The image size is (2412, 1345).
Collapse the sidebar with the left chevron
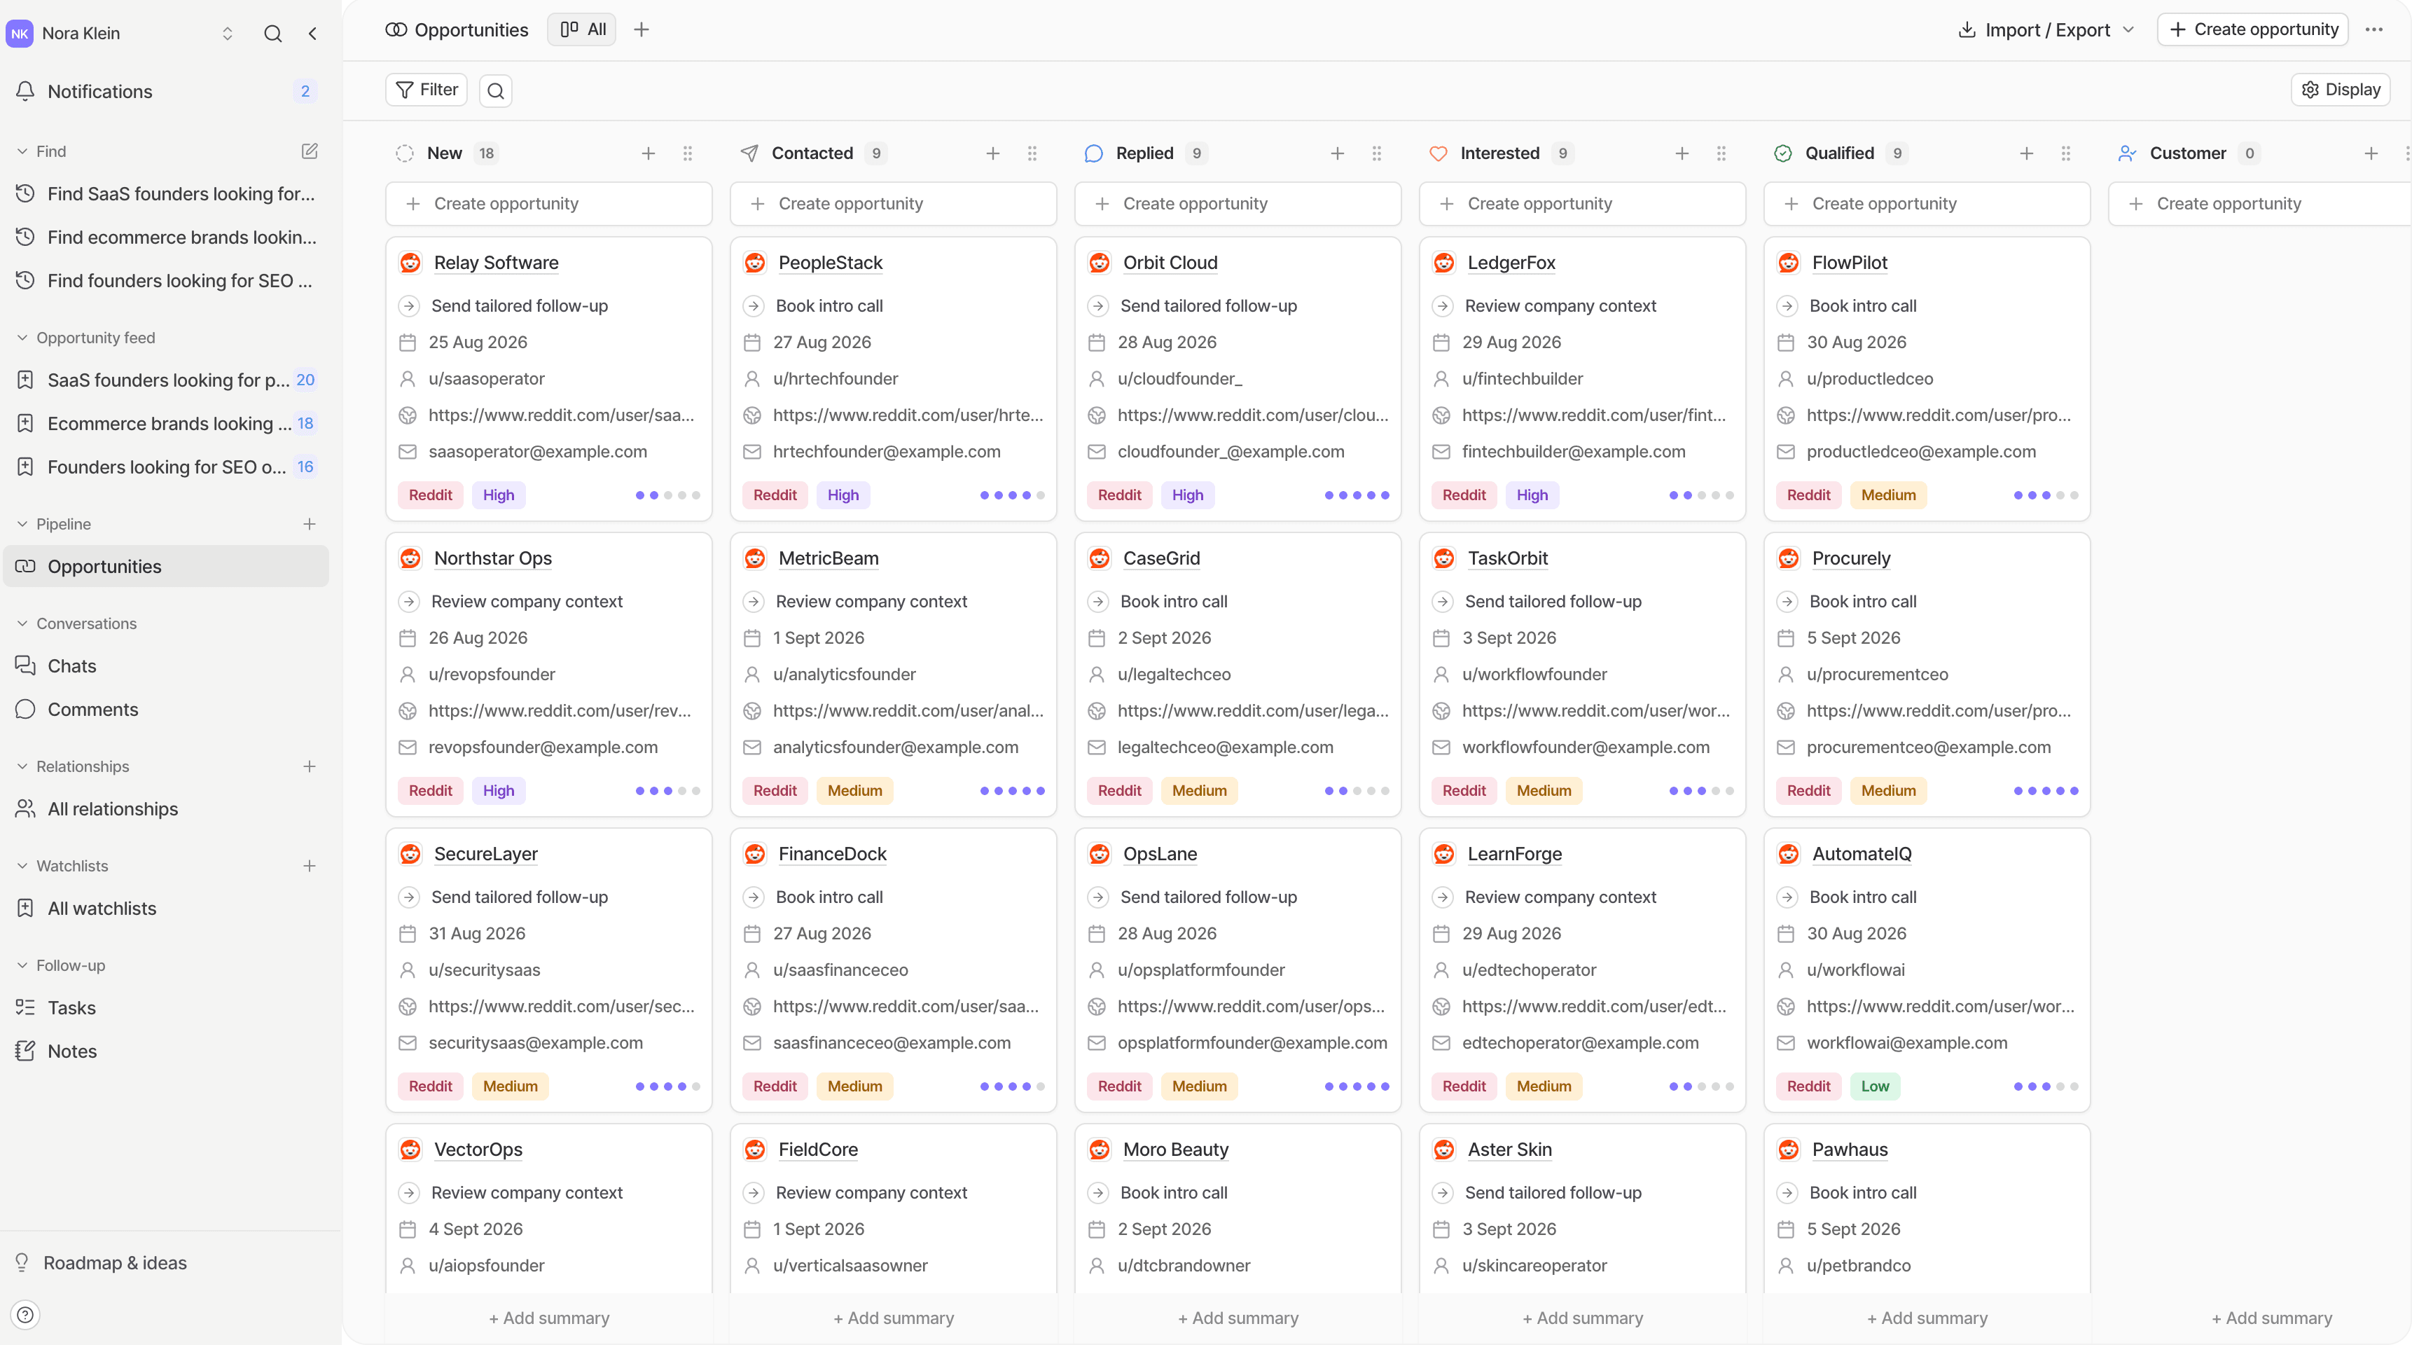(313, 34)
